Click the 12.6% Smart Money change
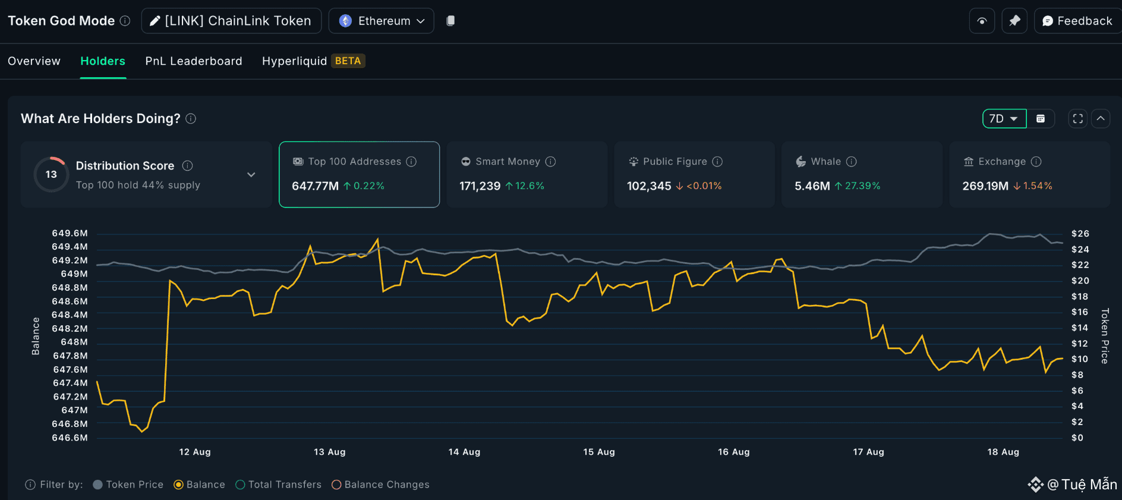Image resolution: width=1122 pixels, height=500 pixels. (x=525, y=186)
